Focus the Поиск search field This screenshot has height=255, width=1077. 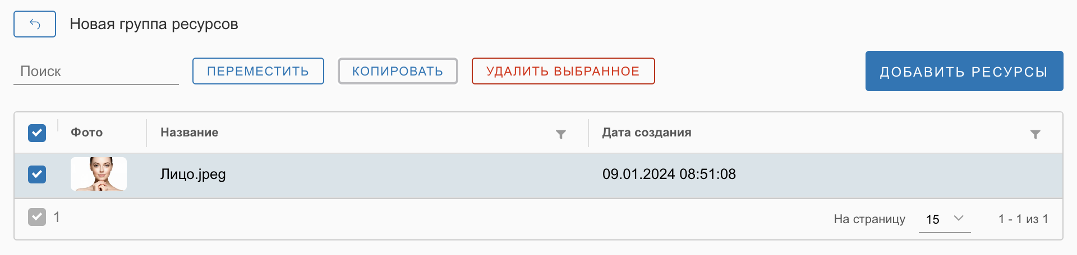96,72
